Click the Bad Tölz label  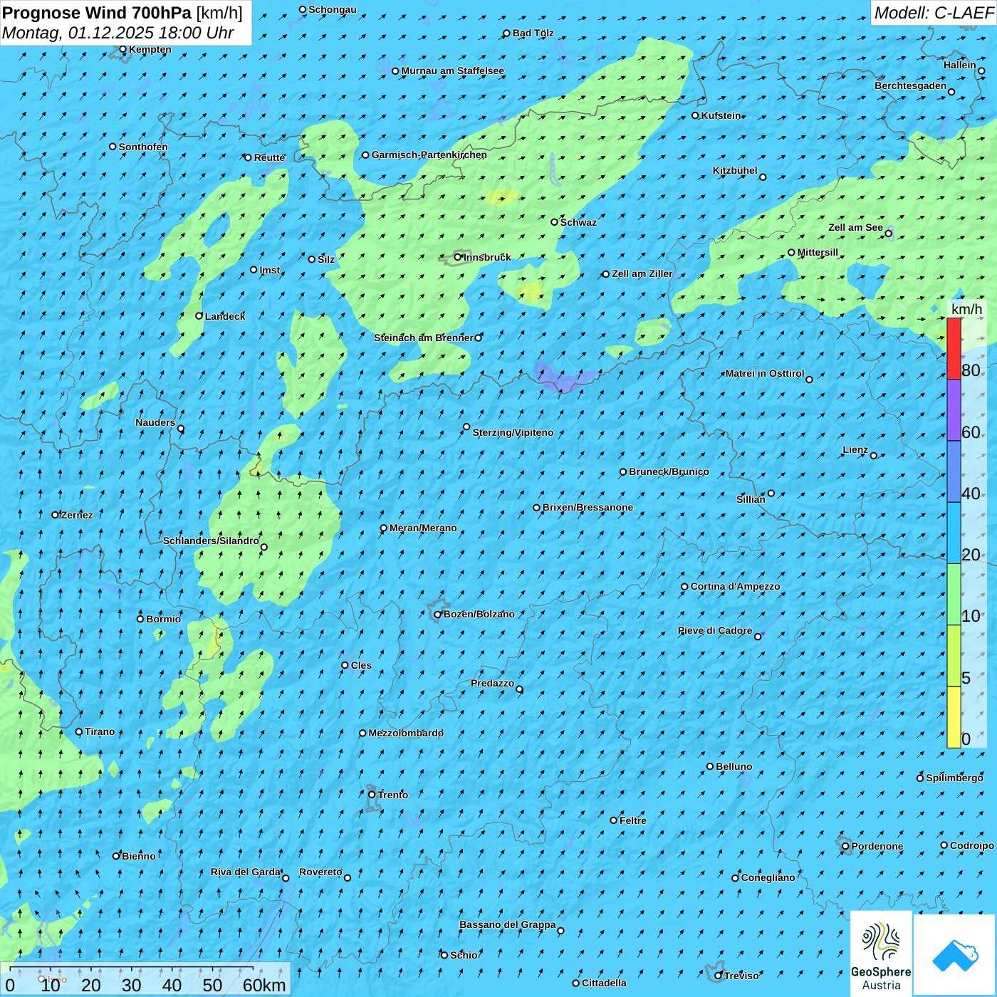point(533,33)
